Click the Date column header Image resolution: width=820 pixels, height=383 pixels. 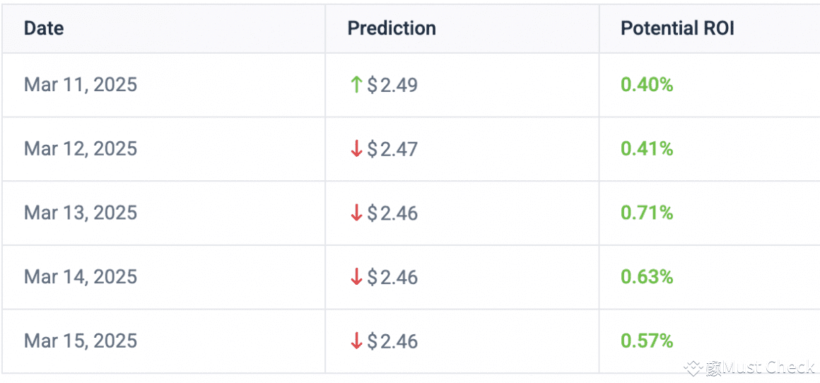tap(44, 28)
